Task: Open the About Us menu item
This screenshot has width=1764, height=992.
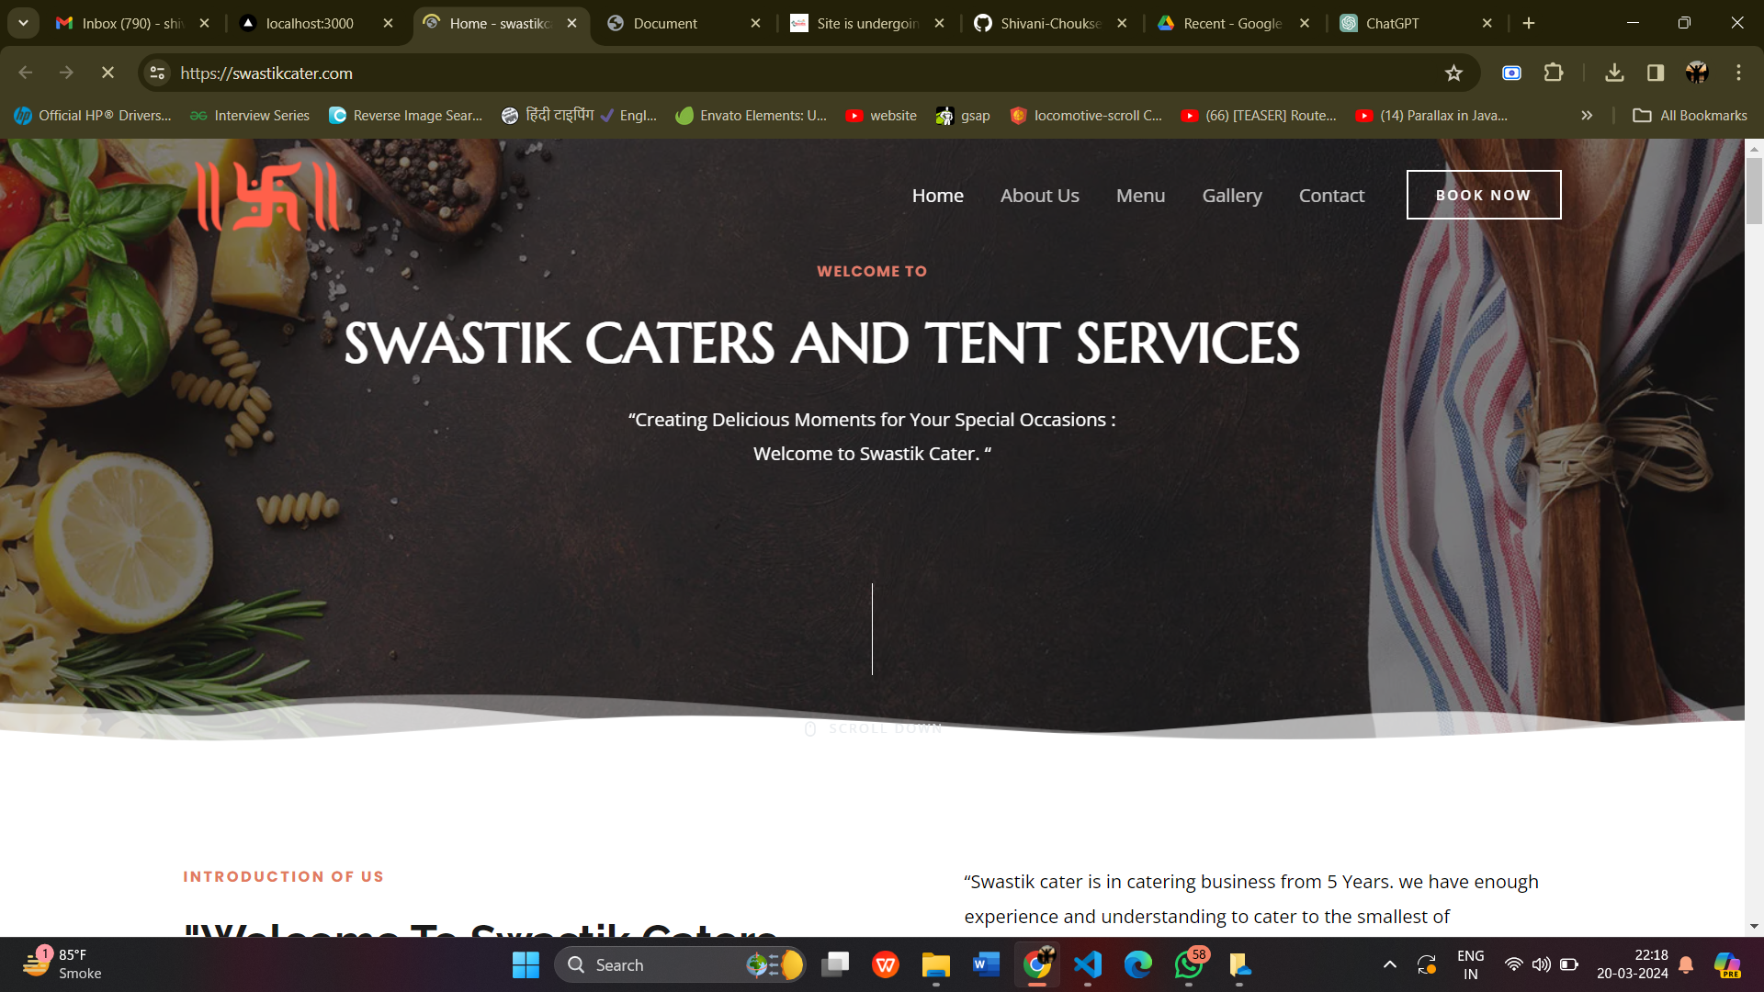Action: point(1039,196)
